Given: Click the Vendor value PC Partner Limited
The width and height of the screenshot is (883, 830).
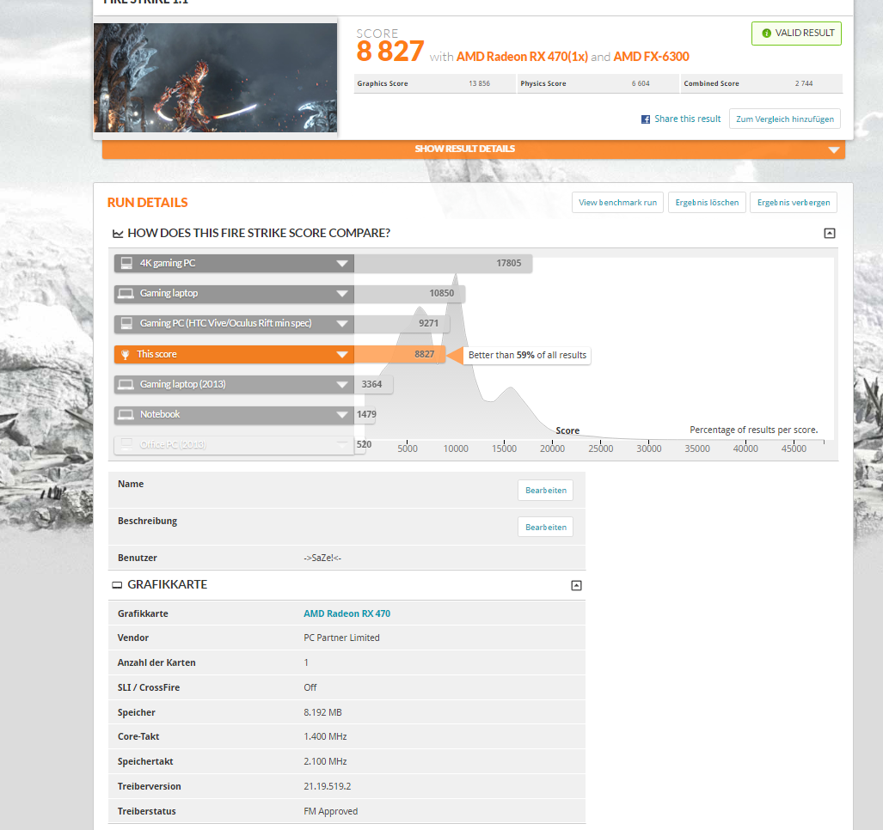Looking at the screenshot, I should pos(341,638).
